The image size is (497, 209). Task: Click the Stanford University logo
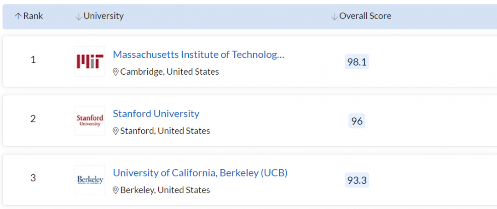tap(90, 121)
